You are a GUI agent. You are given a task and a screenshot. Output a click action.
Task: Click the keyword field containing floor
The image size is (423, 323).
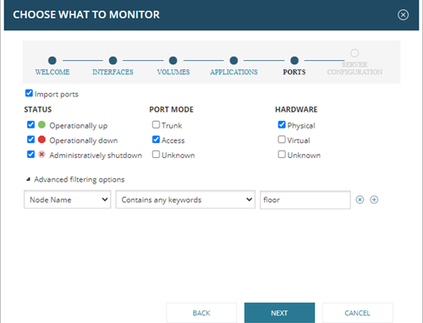(x=305, y=200)
